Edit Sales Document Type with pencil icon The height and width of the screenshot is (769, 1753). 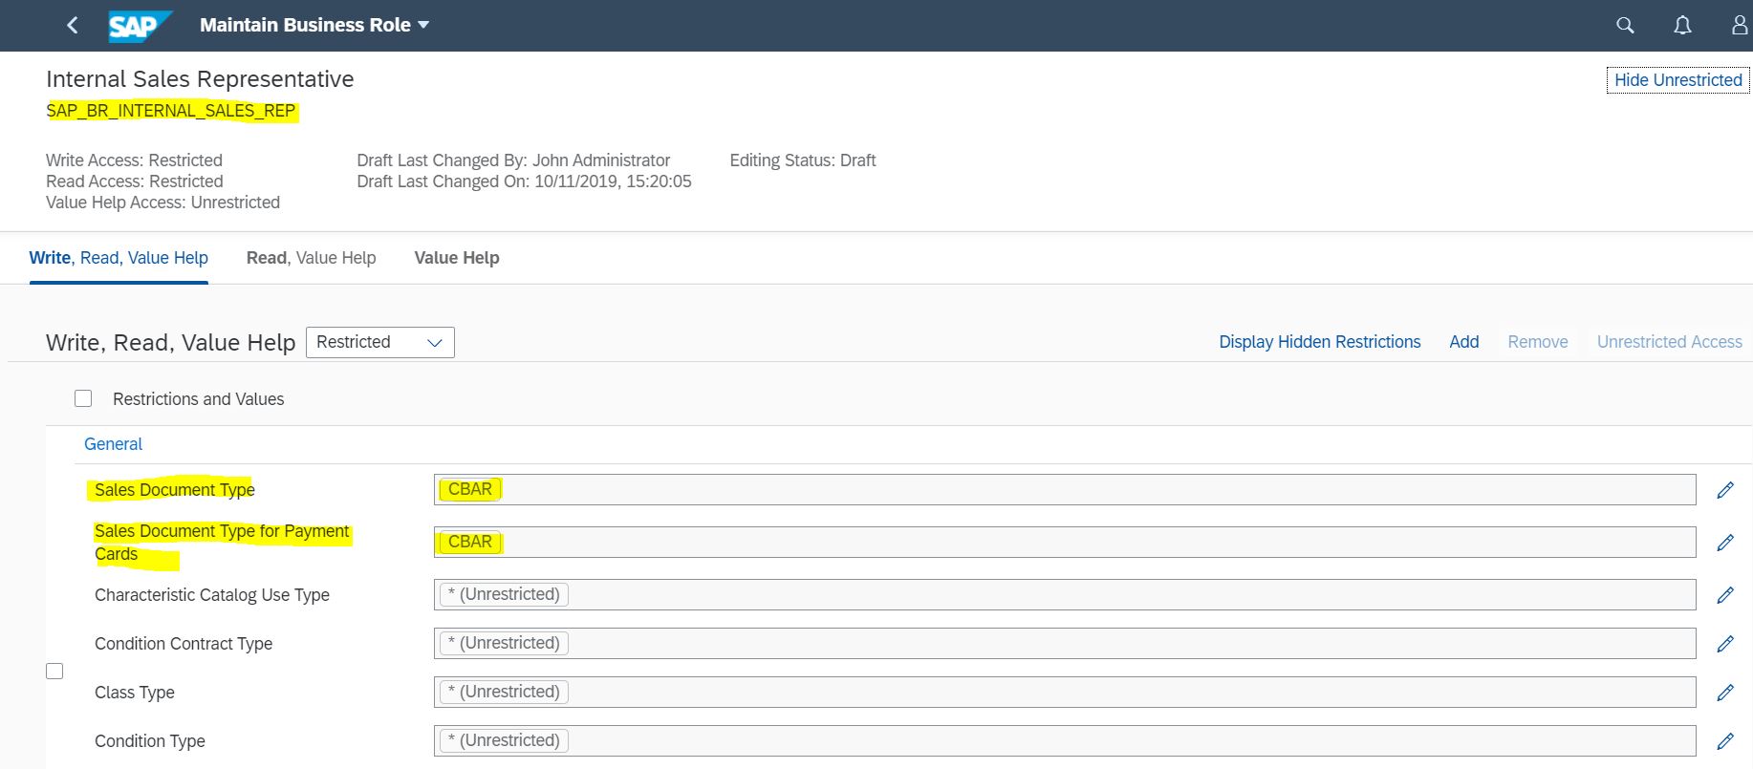point(1725,490)
